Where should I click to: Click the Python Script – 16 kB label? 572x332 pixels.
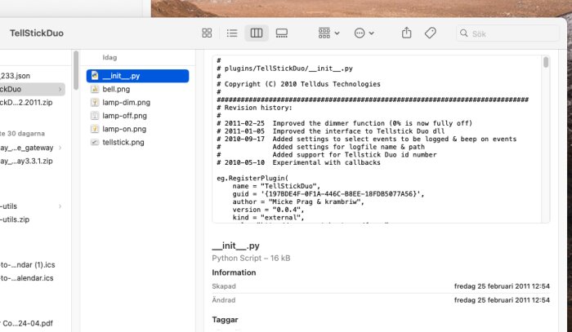(x=251, y=258)
